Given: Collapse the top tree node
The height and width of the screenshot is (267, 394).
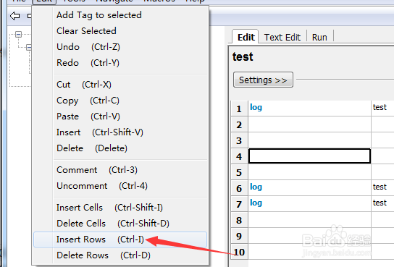Looking at the screenshot, I should click(x=18, y=34).
